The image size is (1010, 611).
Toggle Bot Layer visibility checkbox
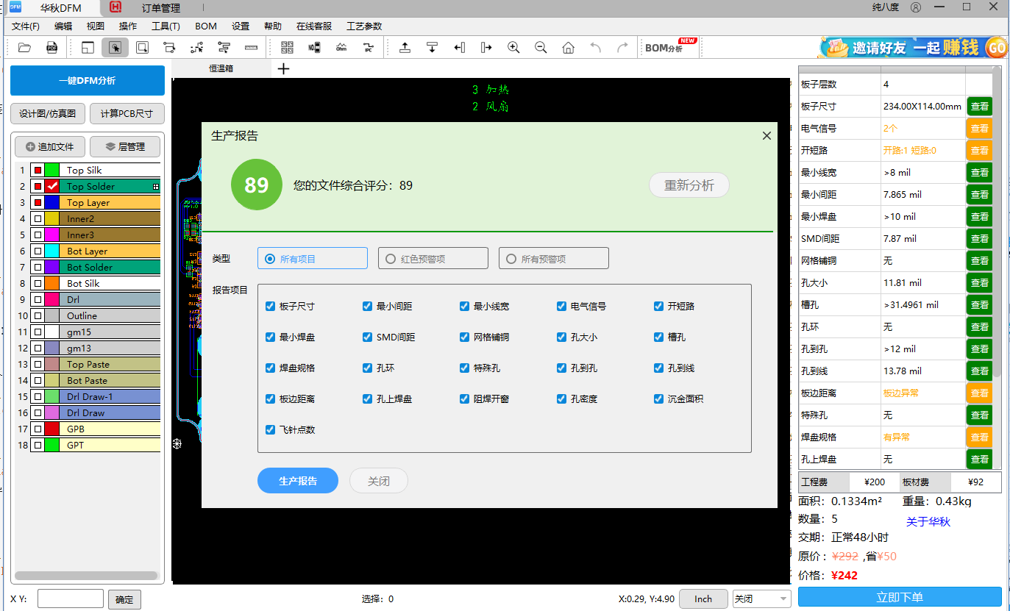(38, 251)
